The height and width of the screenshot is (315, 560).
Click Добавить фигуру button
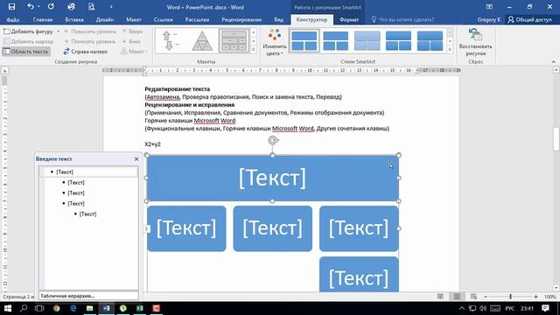point(29,31)
